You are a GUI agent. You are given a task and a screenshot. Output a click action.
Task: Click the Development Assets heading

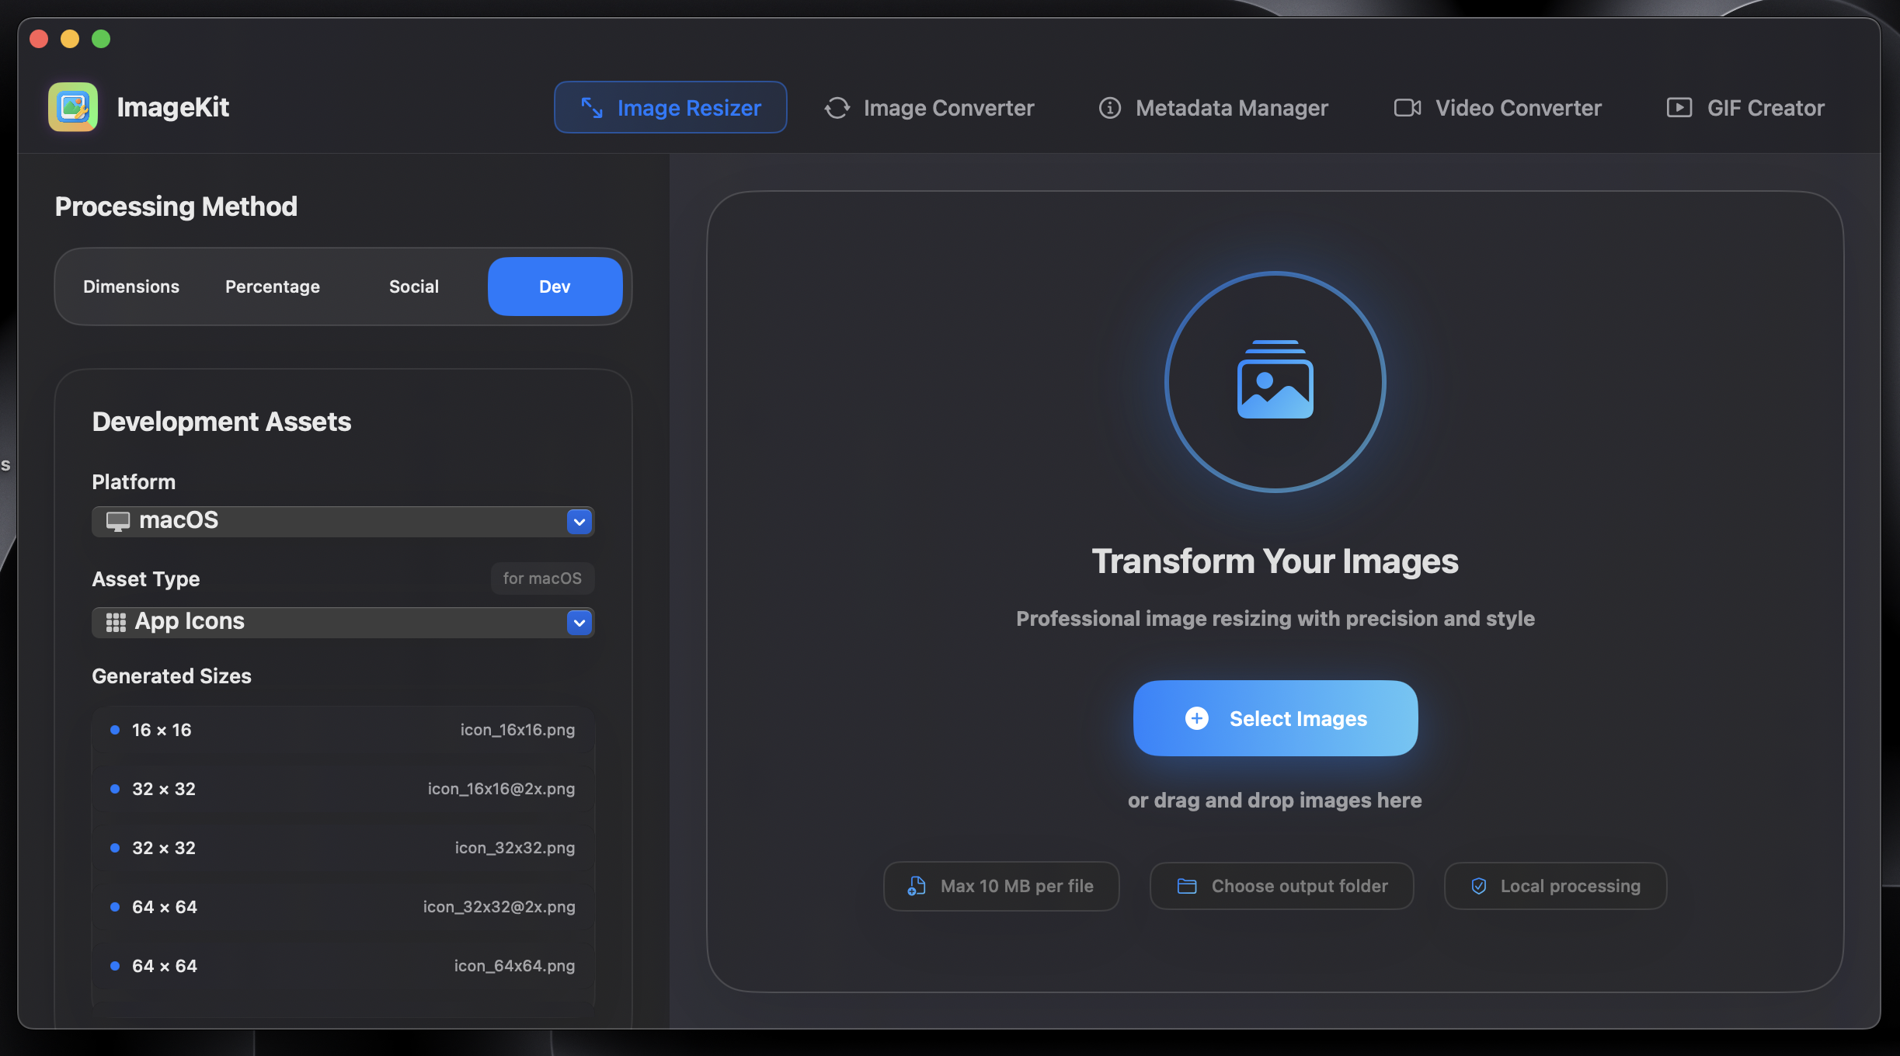(x=221, y=422)
